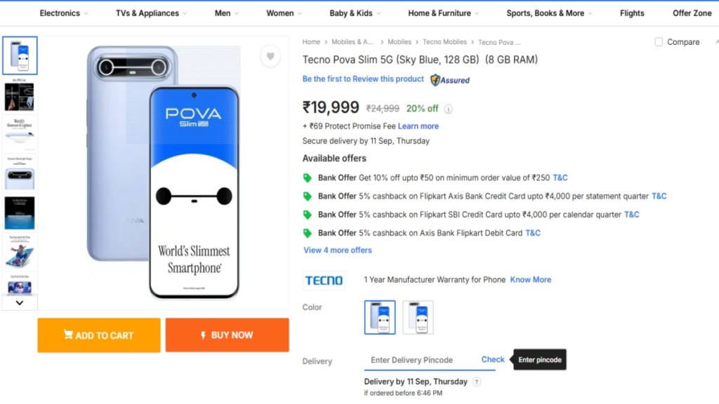The width and height of the screenshot is (719, 404).
Task: Open the Electronics dropdown menu
Action: click(x=64, y=13)
